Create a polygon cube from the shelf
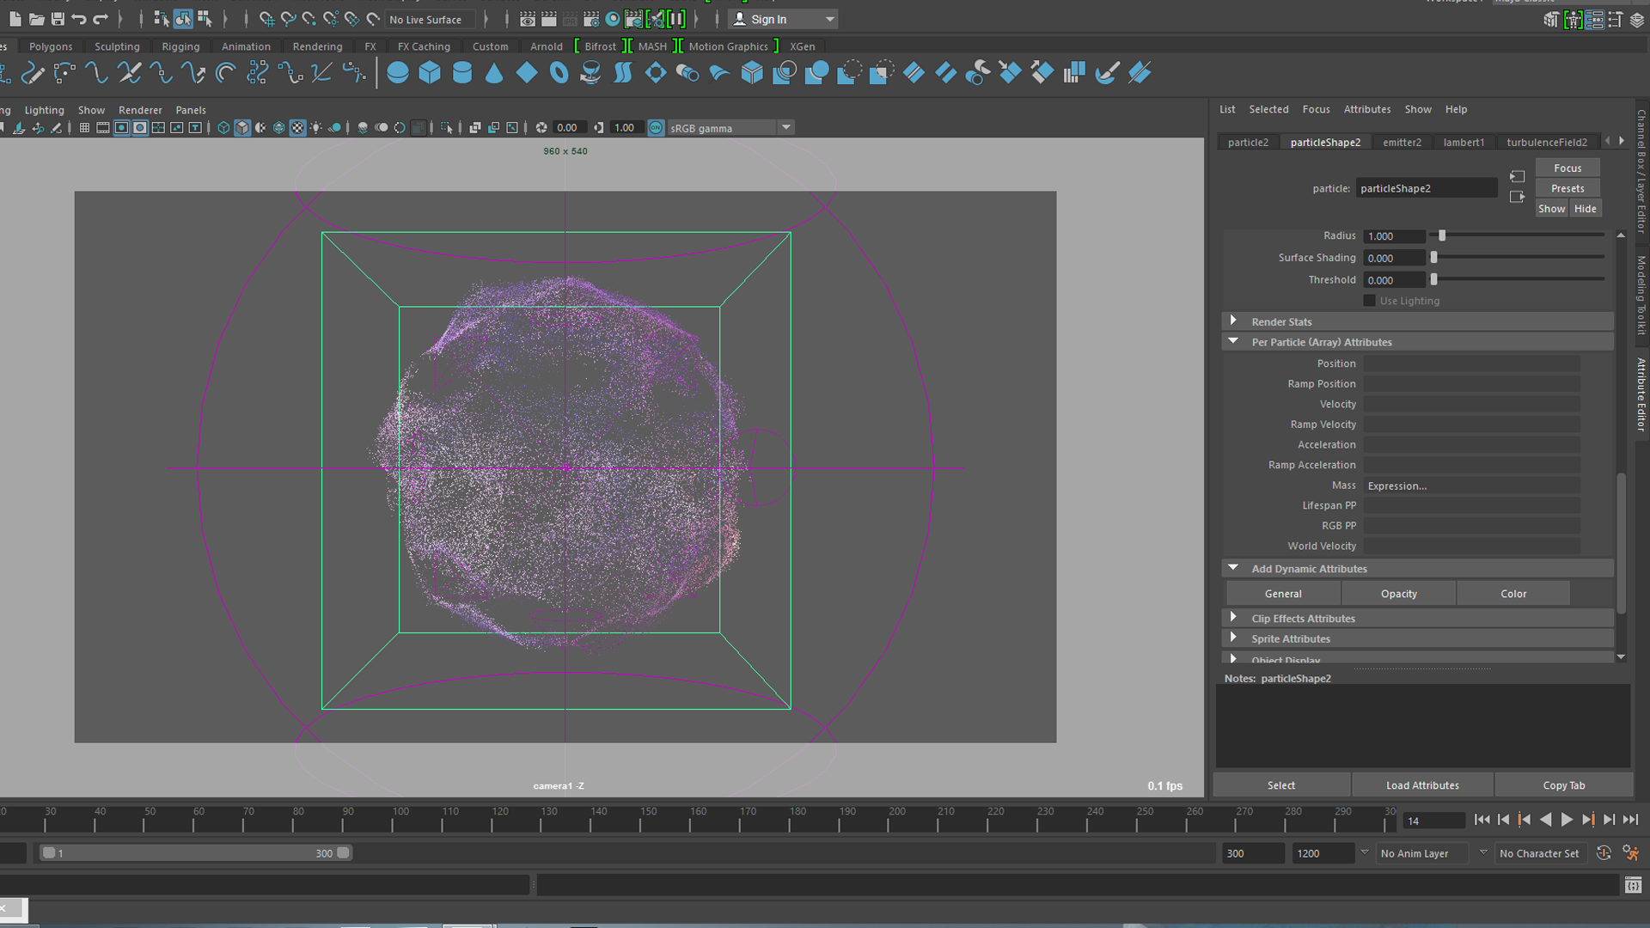 point(430,73)
